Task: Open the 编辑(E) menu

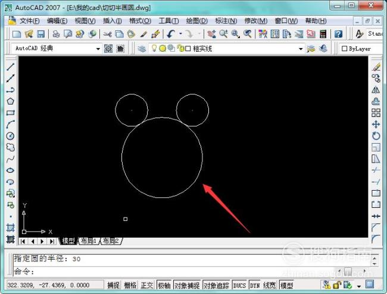Action: (57, 21)
